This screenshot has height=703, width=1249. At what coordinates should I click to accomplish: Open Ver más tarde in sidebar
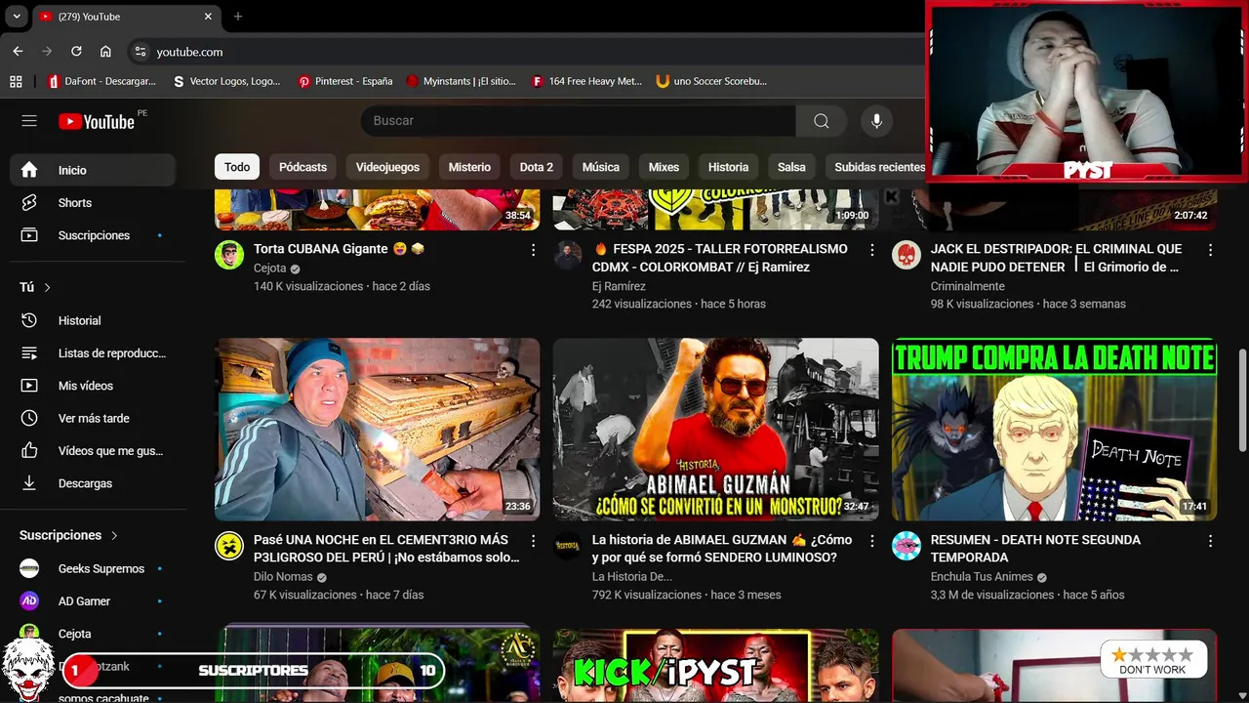coord(93,418)
